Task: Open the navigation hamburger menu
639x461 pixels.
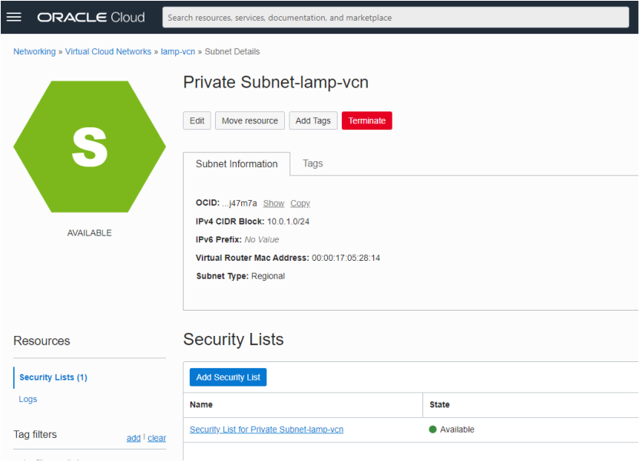Action: [x=15, y=17]
